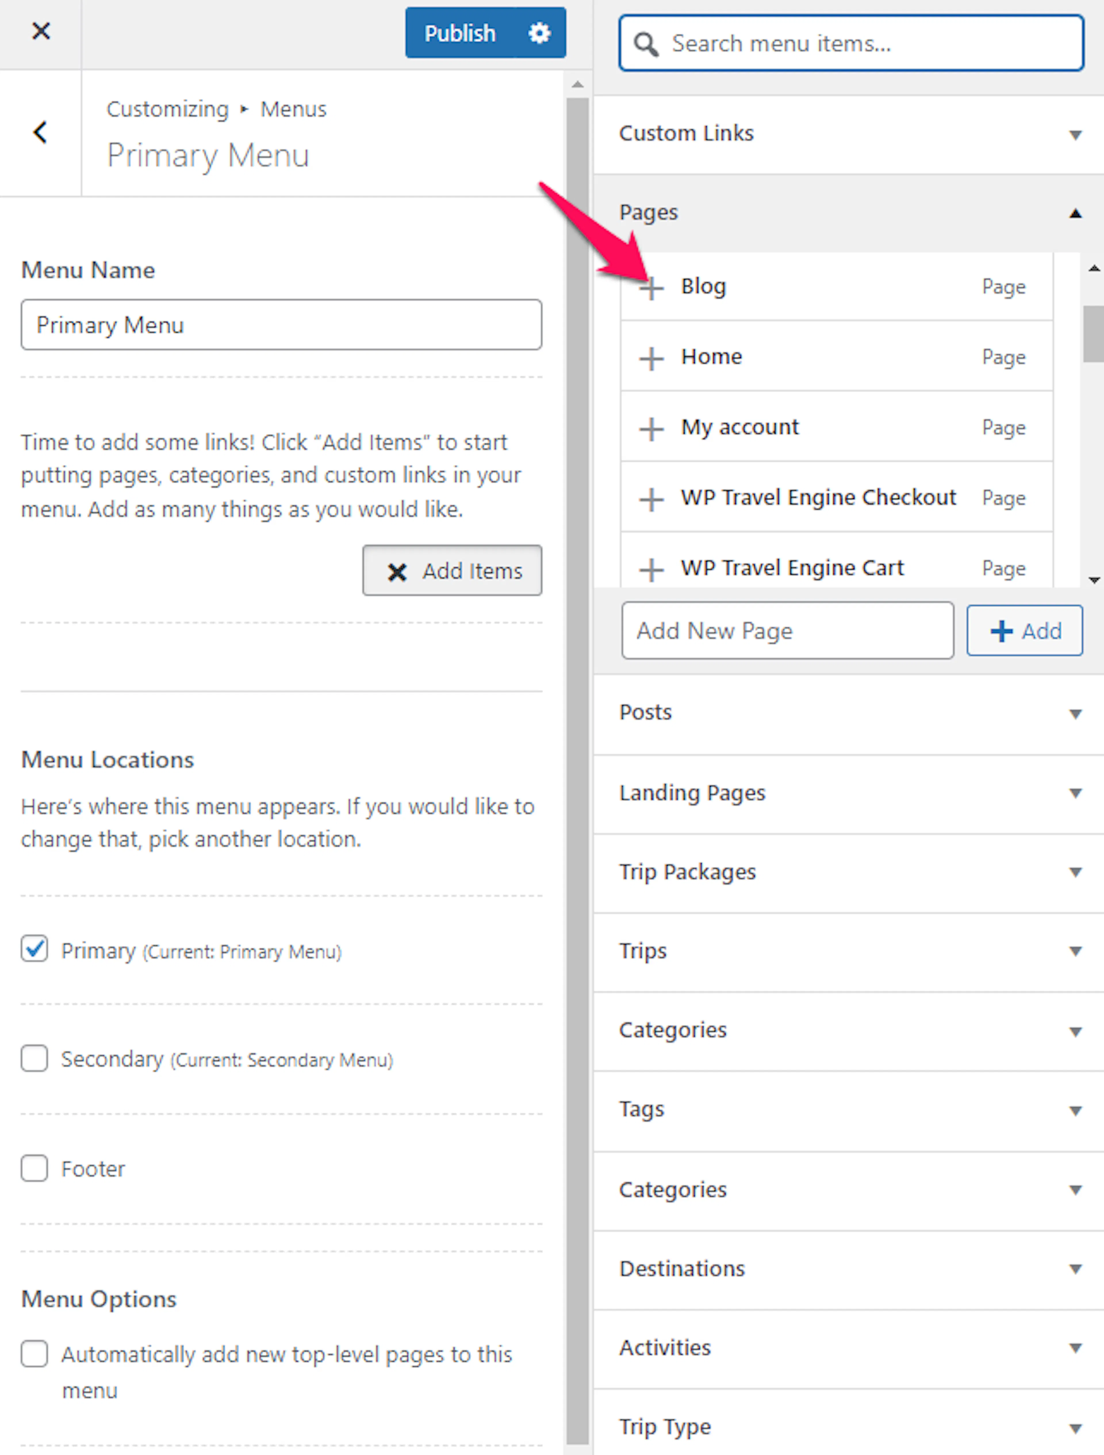Screen dimensions: 1104x1455
Task: Click the Publish button
Action: tap(460, 33)
